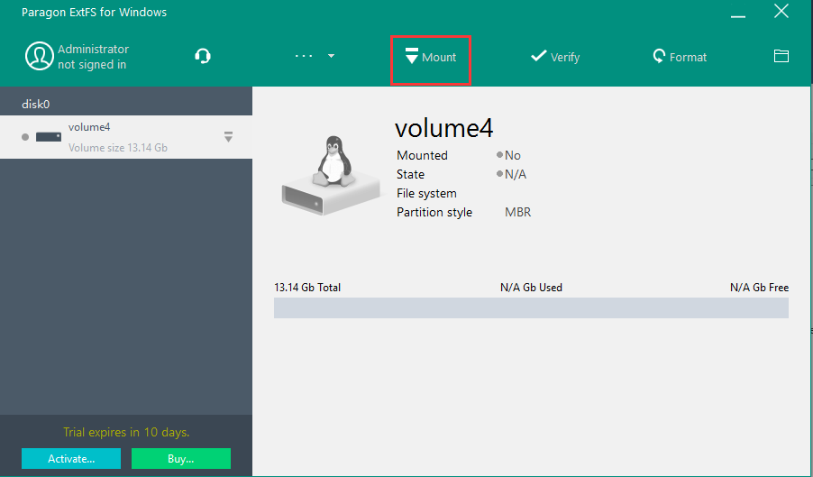Click the N/A Gb Free label
813x477 pixels.
click(759, 288)
